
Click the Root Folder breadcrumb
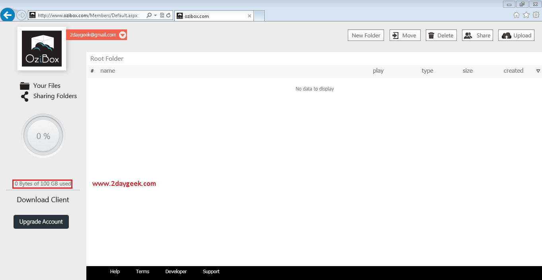[x=107, y=58]
